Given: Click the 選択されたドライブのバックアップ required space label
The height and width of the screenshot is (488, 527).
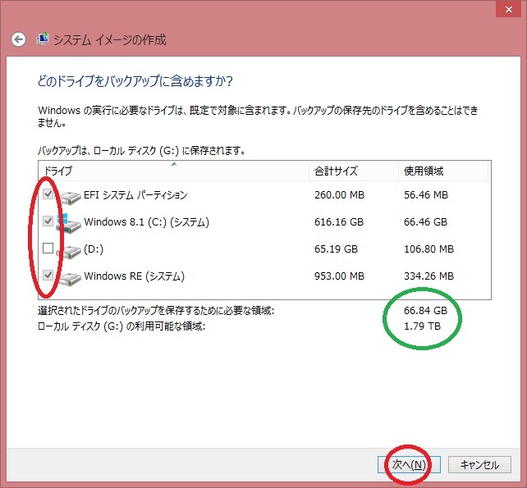Looking at the screenshot, I should pos(156,311).
